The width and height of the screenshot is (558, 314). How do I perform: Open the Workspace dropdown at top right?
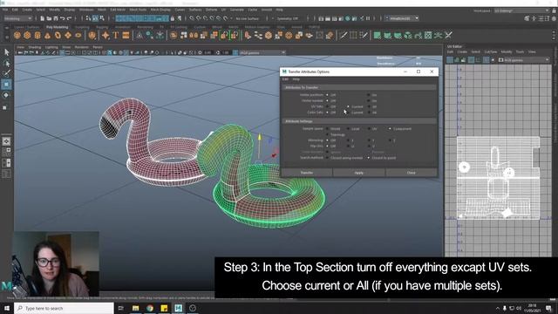pyautogui.click(x=521, y=10)
